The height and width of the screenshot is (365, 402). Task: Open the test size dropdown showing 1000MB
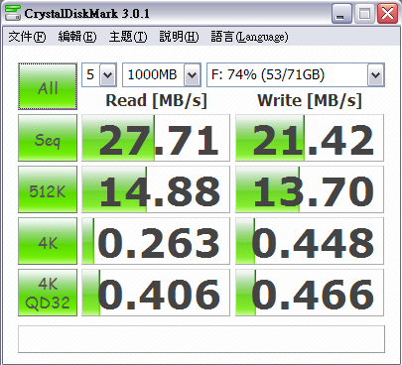[x=162, y=74]
